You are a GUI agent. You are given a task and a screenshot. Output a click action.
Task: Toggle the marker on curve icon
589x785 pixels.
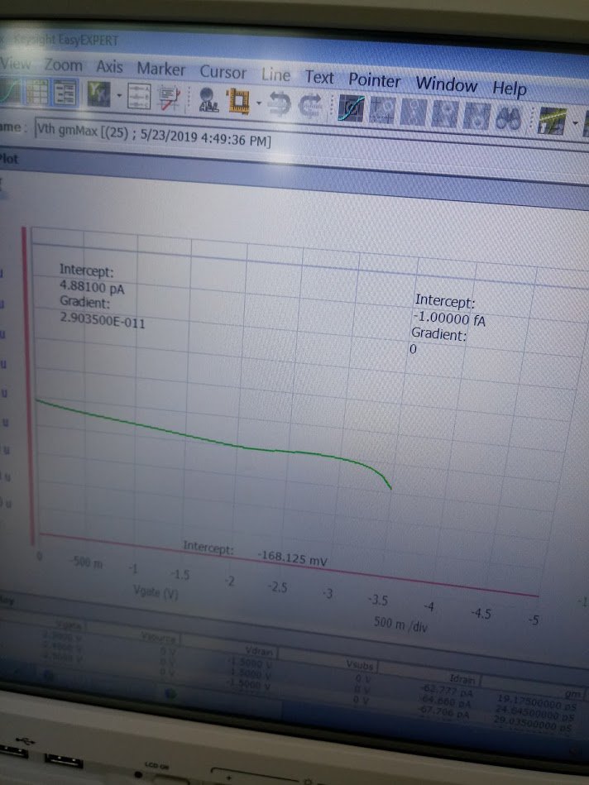[351, 108]
